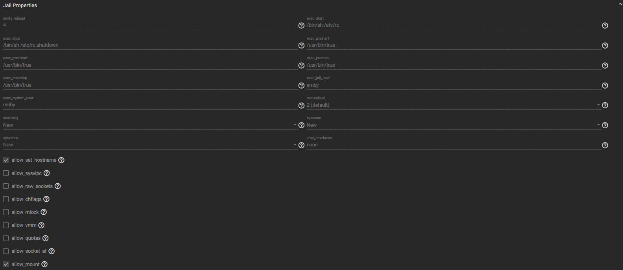
Task: Open the securelevel dropdown
Action: [452, 105]
